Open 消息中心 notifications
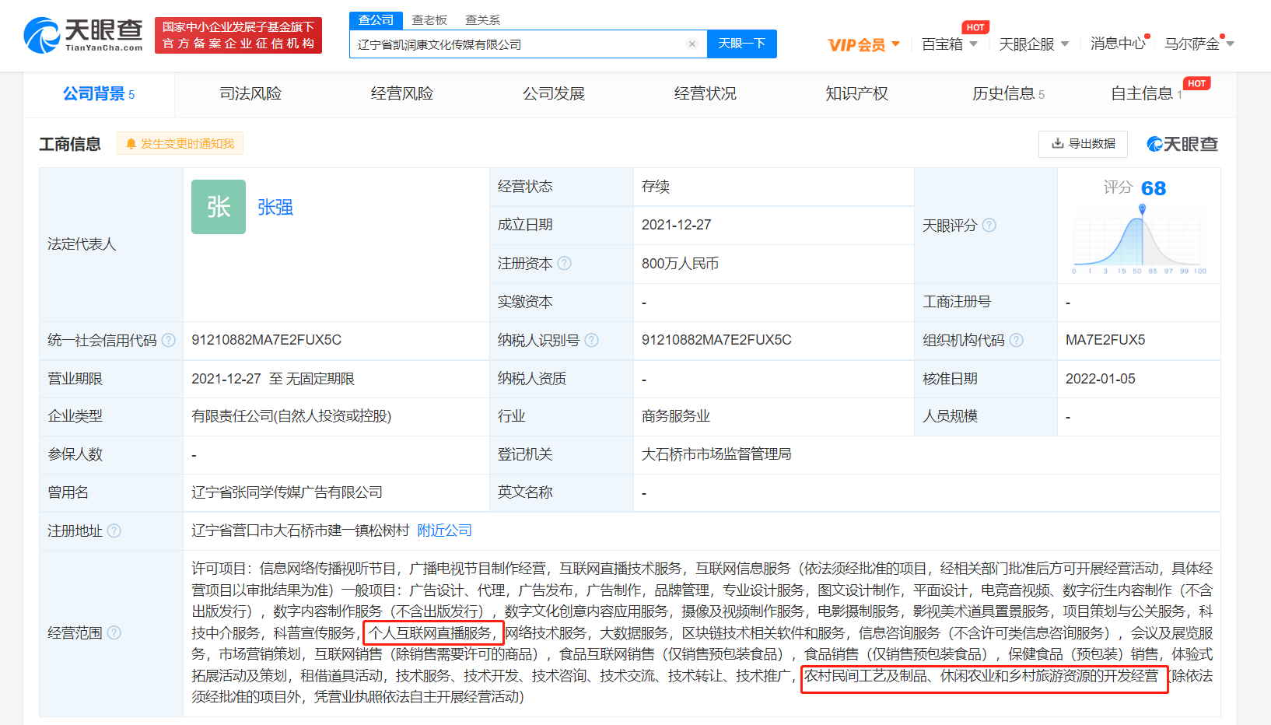1271x725 pixels. (1118, 44)
